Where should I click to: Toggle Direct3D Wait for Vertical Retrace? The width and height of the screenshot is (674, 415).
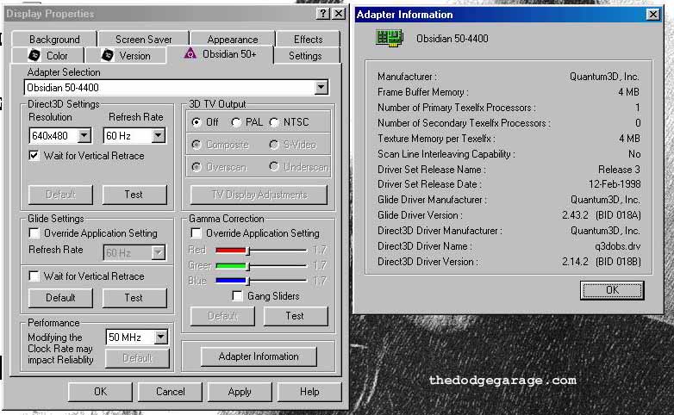[34, 155]
